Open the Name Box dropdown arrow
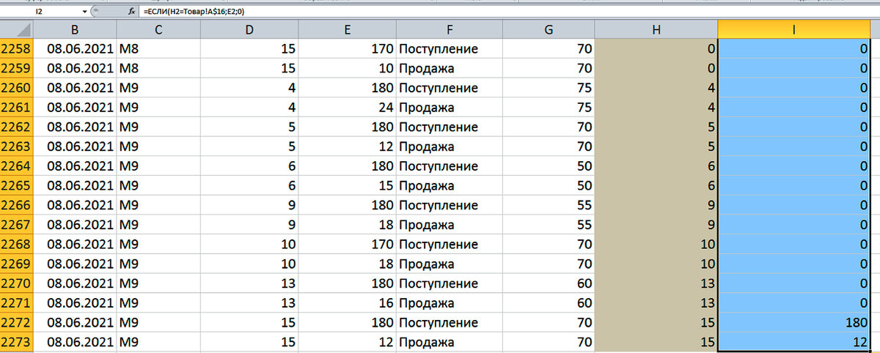Screen dimensions: 880x353 (85, 12)
